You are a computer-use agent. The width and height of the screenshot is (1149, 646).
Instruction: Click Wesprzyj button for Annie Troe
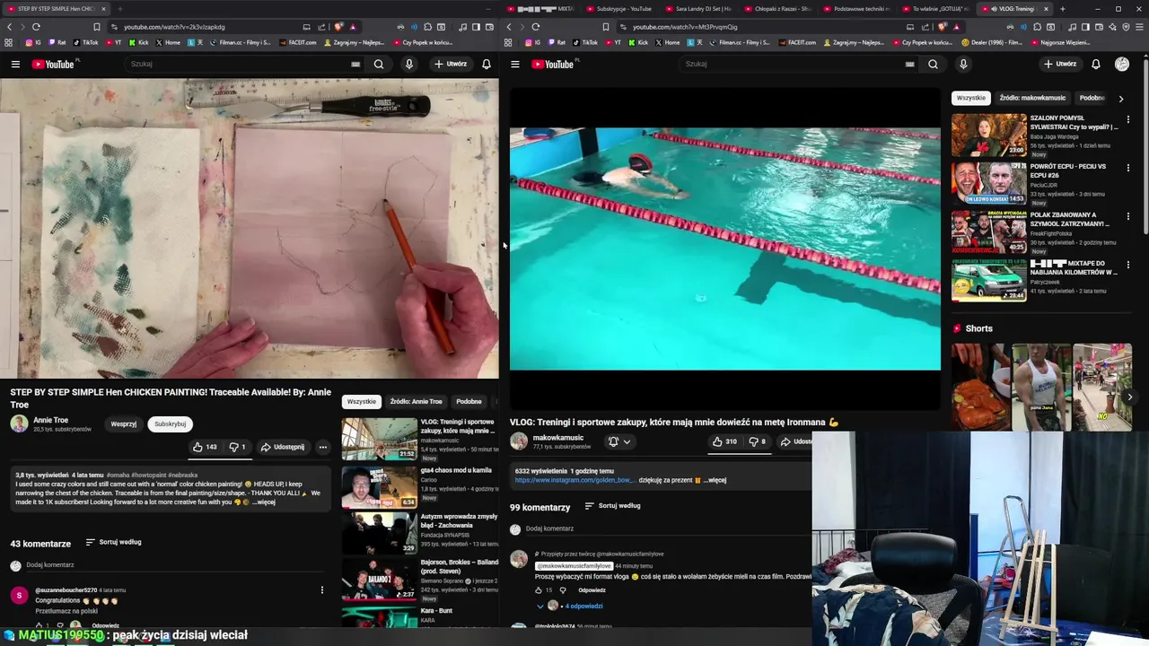coord(124,423)
